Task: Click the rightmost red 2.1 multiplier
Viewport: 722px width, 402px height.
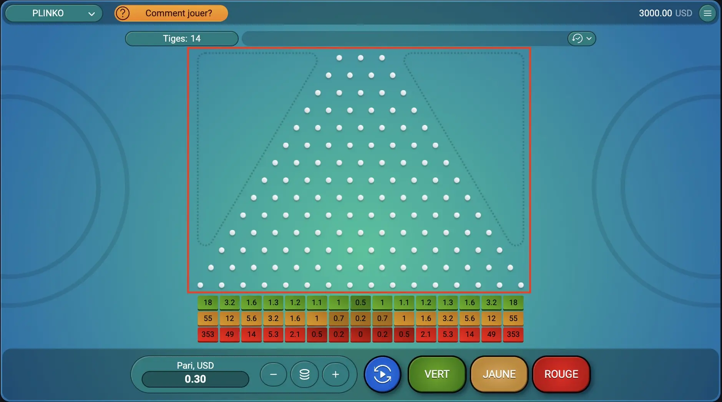Action: click(x=426, y=334)
